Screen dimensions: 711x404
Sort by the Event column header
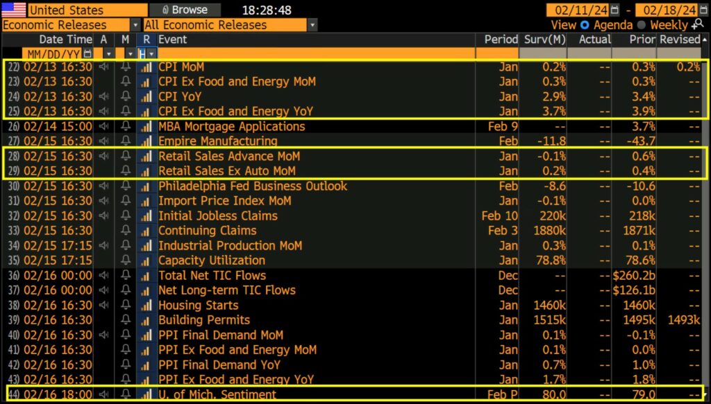click(172, 39)
